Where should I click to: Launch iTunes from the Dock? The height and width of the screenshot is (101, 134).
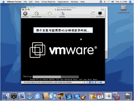(53, 96)
